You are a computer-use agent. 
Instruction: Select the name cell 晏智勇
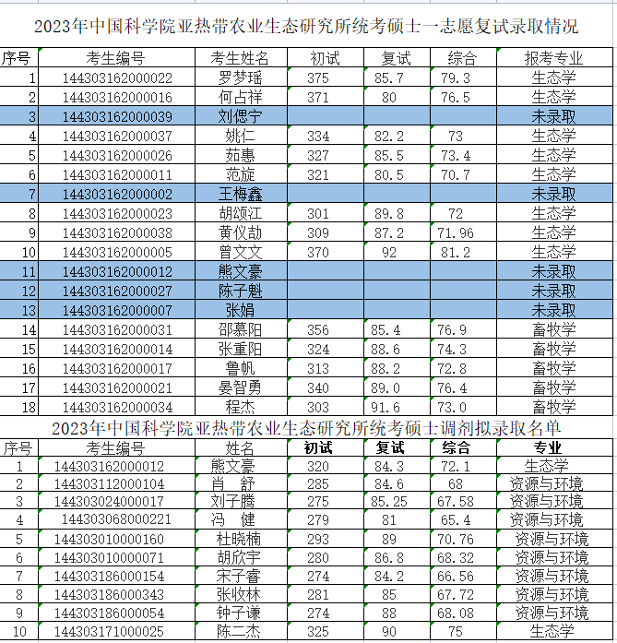coord(240,388)
